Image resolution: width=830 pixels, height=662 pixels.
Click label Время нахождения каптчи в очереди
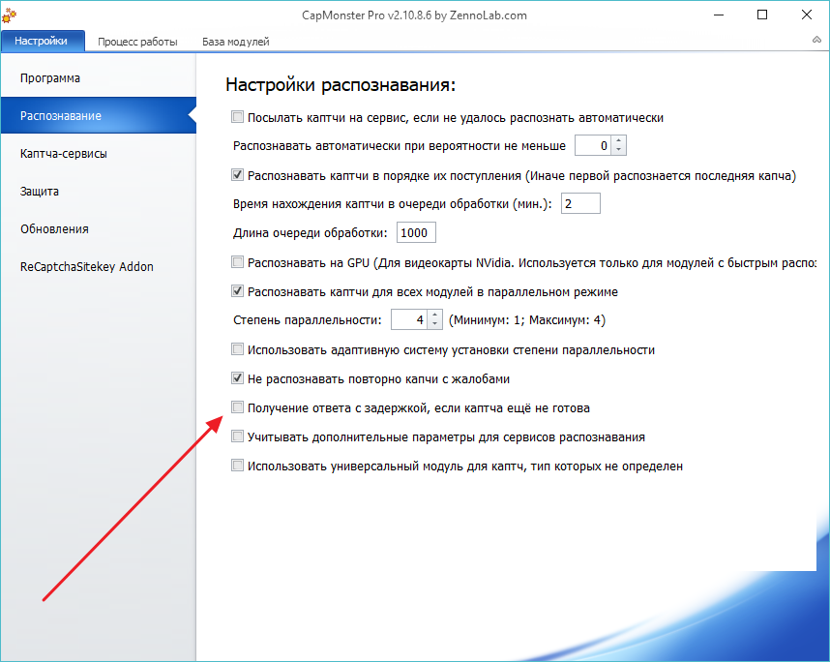pos(392,204)
